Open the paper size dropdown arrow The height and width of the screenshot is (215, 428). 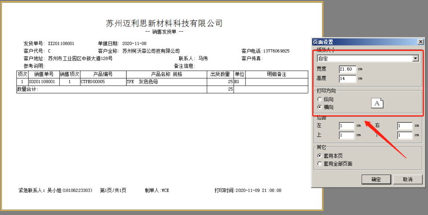click(x=415, y=58)
